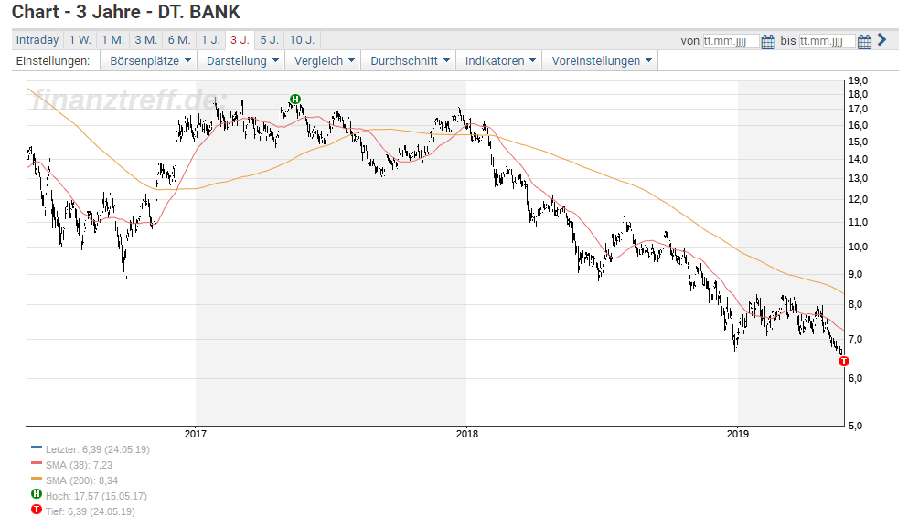Click the blue Letzter legend color marker
This screenshot has width=908, height=527.
pos(37,448)
